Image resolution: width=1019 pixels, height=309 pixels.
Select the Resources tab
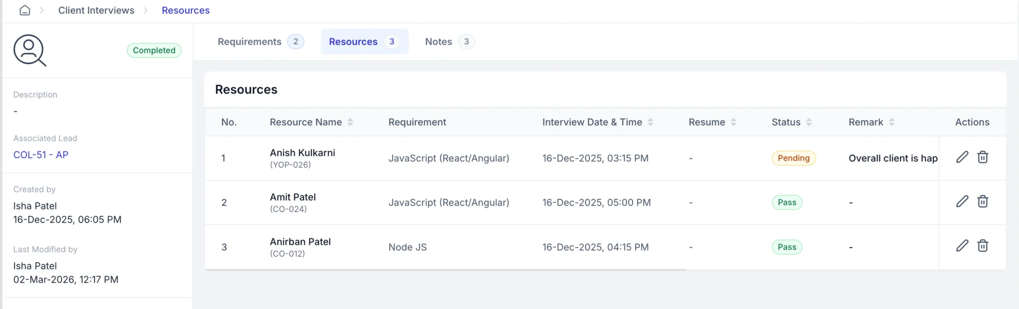[x=364, y=42]
